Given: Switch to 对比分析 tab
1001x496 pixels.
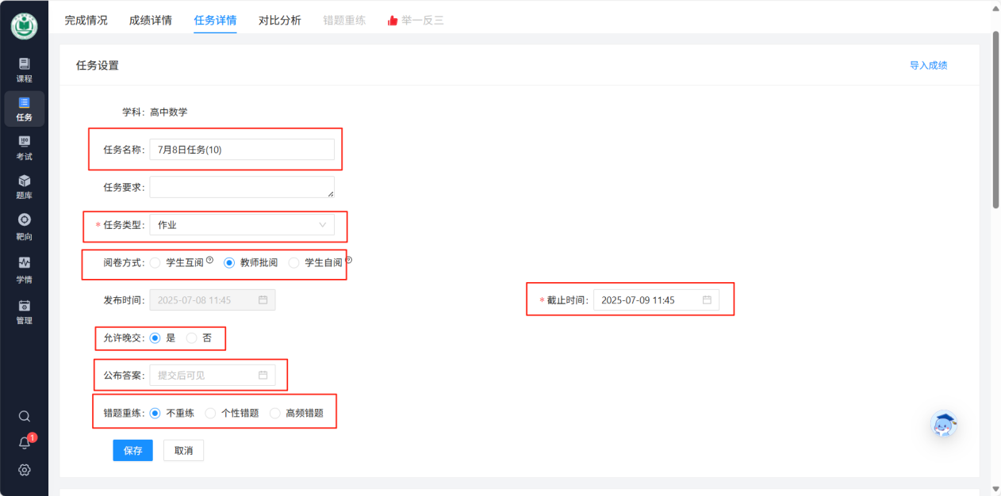Looking at the screenshot, I should point(280,21).
